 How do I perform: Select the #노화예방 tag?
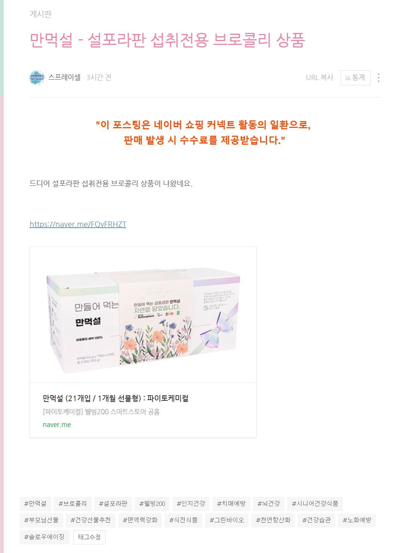(357, 520)
